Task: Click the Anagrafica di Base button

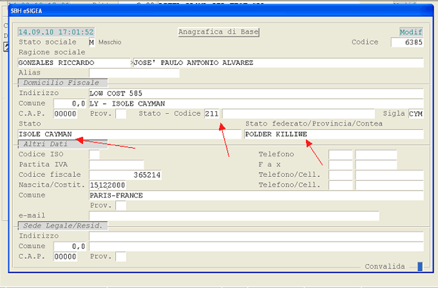Action: [x=218, y=32]
